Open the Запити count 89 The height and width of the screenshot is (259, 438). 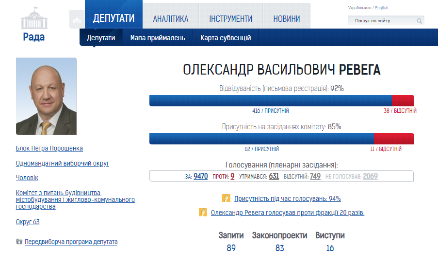point(231,248)
